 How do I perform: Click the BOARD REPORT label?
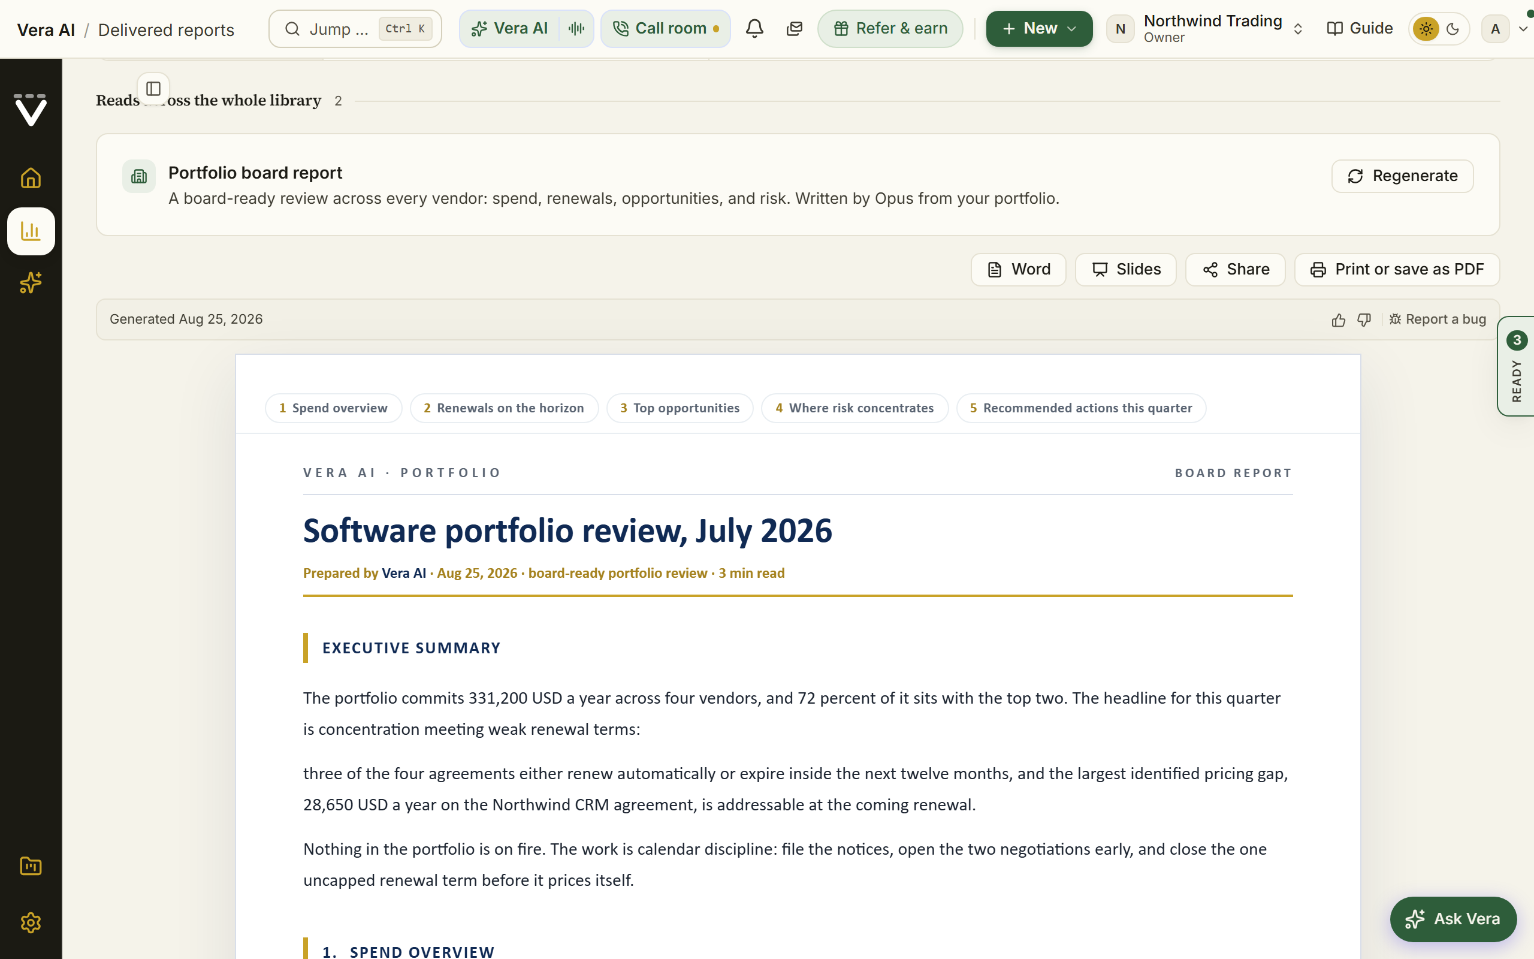[1233, 473]
